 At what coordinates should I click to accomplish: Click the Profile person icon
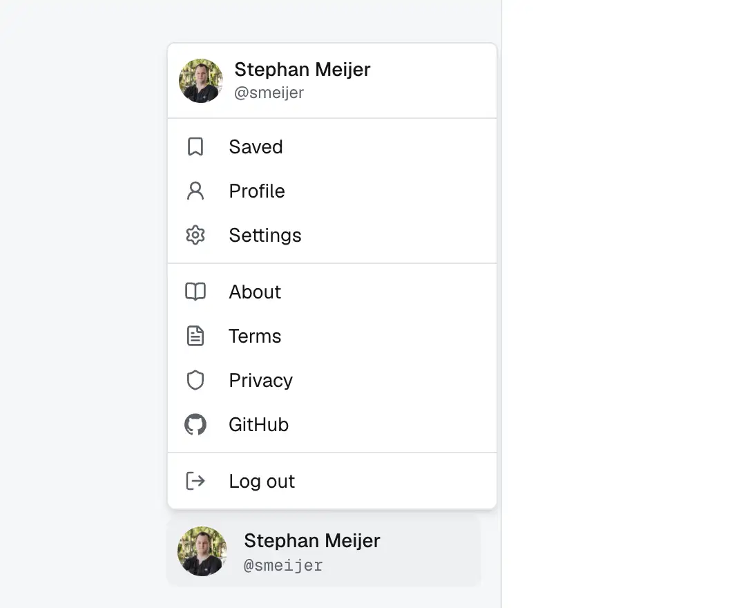[195, 191]
